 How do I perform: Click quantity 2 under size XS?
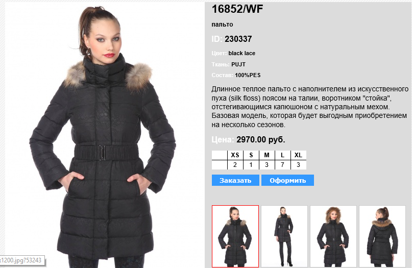coord(235,165)
